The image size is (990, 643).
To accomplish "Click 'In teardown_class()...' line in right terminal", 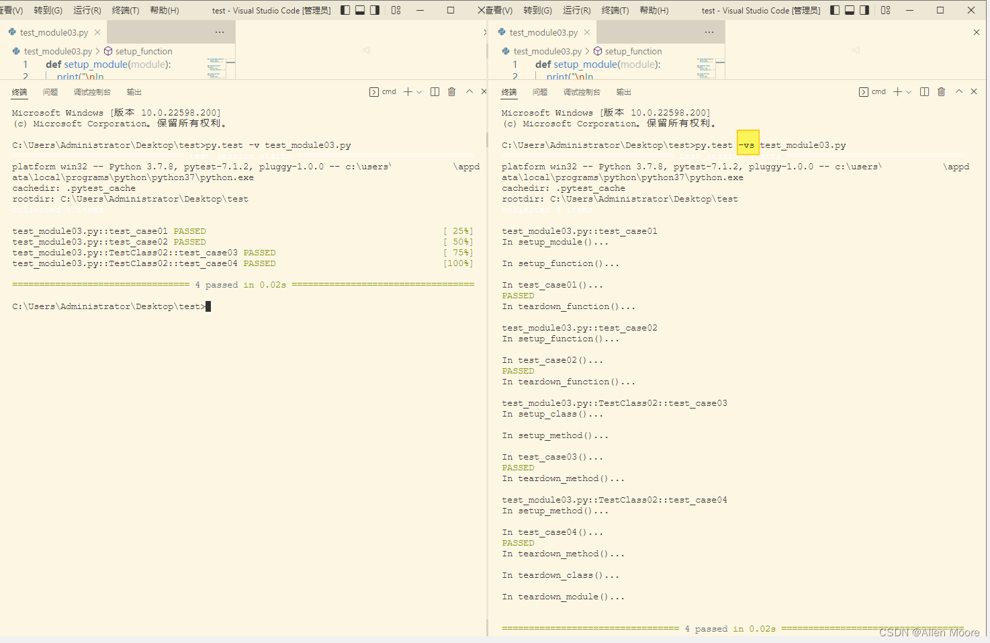I will (x=560, y=575).
